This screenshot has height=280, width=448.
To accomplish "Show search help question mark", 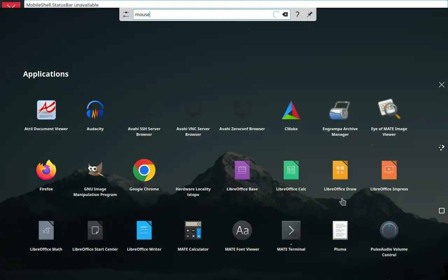I will (x=297, y=14).
